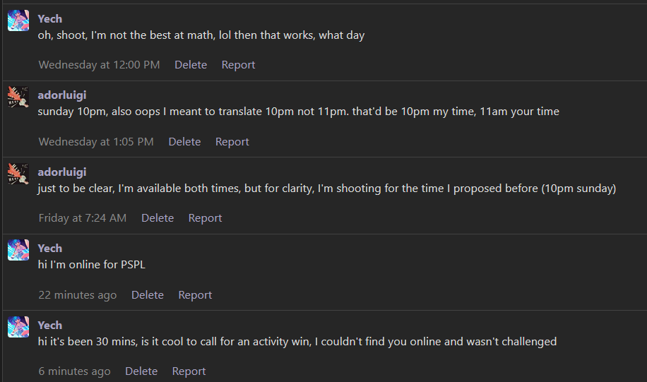
Task: Report the message from 22 minutes ago
Action: 195,294
